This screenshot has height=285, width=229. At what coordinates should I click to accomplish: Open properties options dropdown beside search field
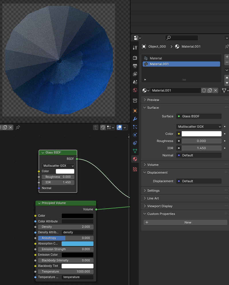click(x=227, y=38)
